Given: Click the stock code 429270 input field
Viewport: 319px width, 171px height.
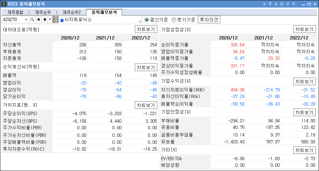Looking at the screenshot, I should pyautogui.click(x=13, y=19).
